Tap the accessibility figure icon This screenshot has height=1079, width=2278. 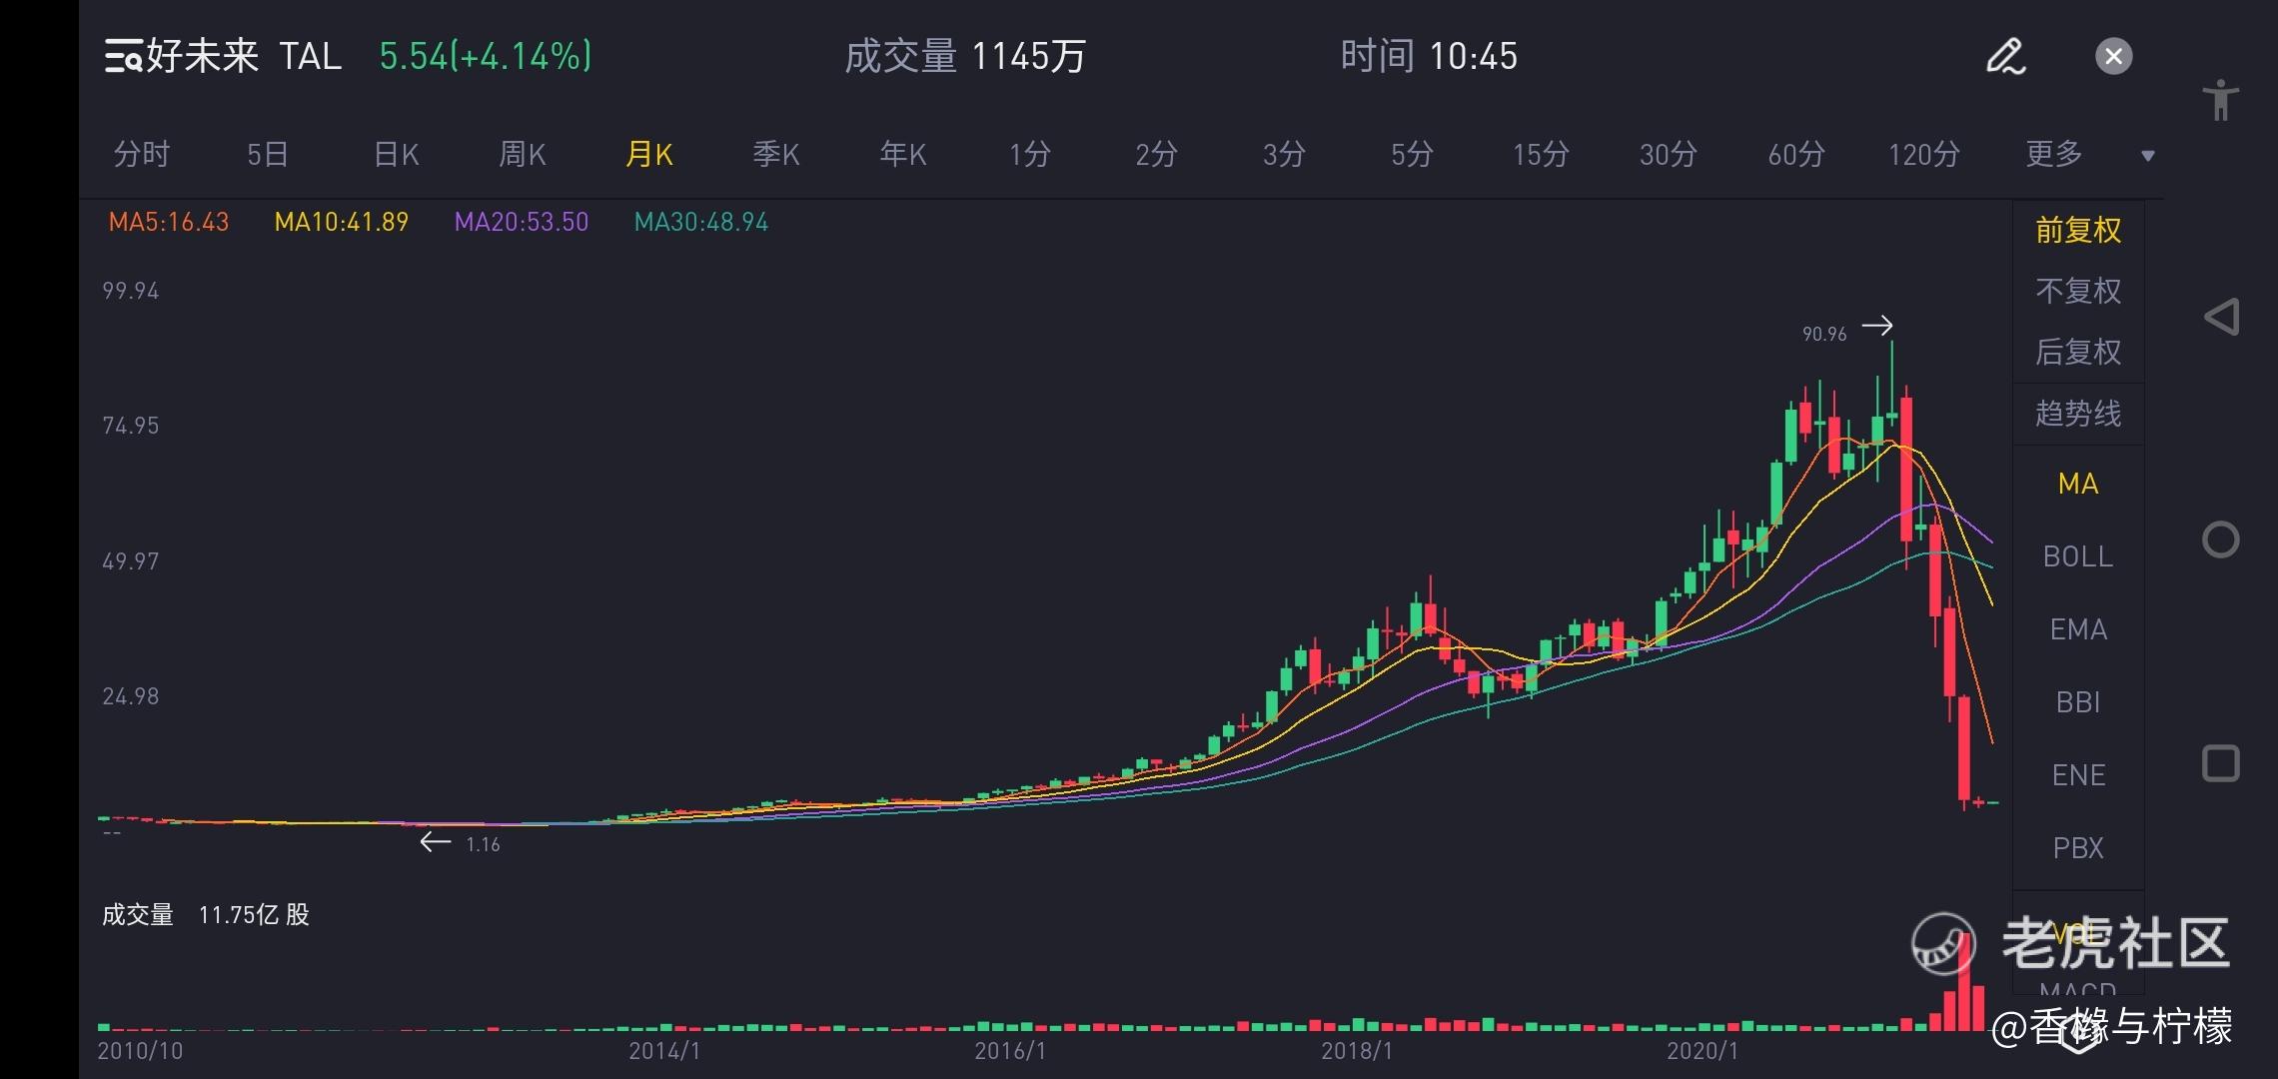pyautogui.click(x=2220, y=101)
